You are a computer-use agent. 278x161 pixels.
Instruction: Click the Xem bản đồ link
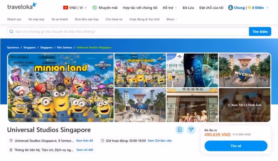coord(84,141)
